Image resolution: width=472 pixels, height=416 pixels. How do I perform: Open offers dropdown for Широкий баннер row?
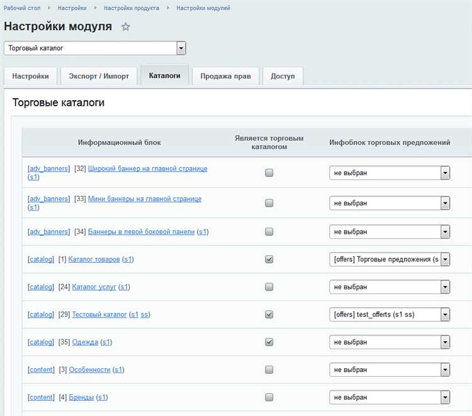390,173
